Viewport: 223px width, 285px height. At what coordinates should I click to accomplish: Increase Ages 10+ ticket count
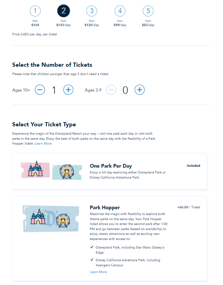68,90
